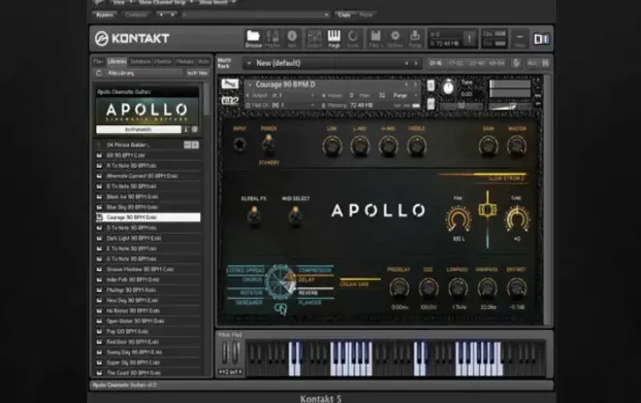Open the Slow Strum preset selector
The height and width of the screenshot is (403, 641).
pyautogui.click(x=506, y=179)
